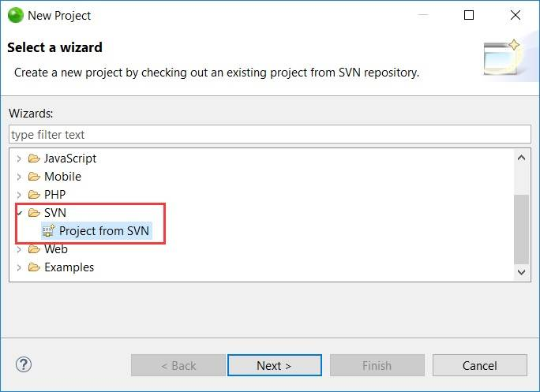Click the PHP folder icon
Viewport: 540px width, 392px height.
[34, 195]
